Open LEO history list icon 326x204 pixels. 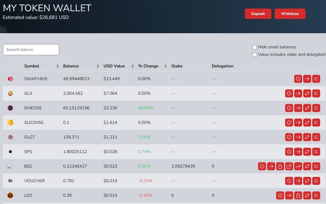tap(316, 196)
